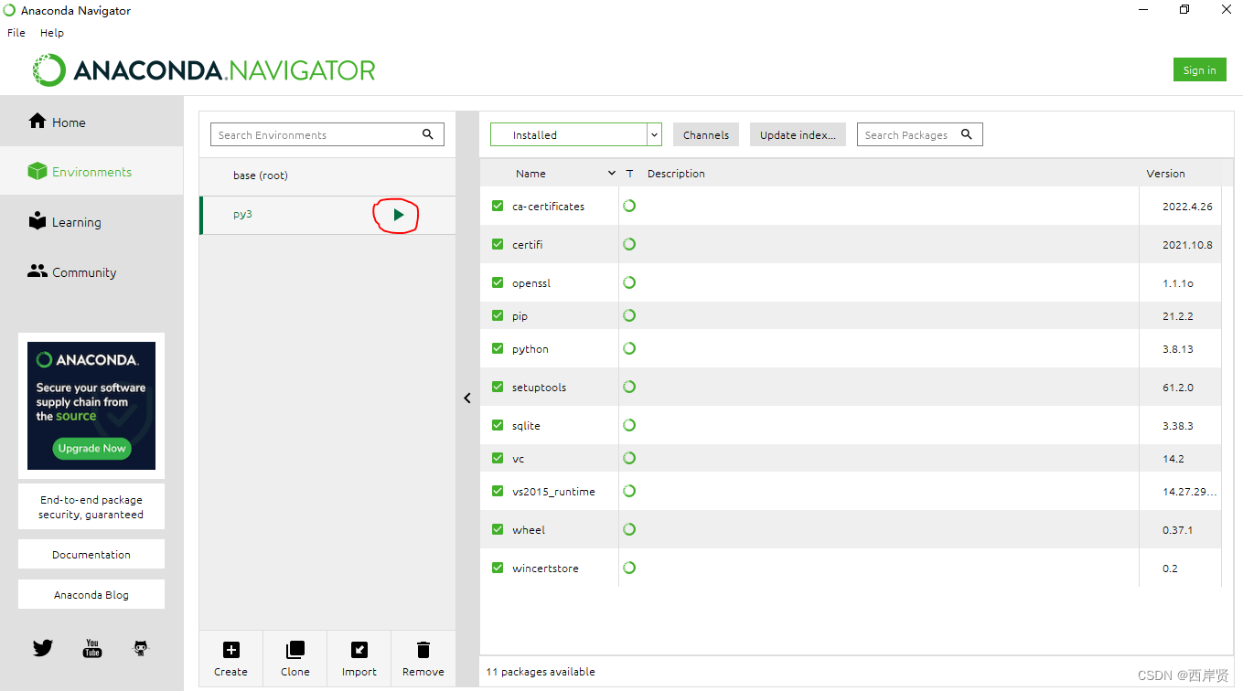This screenshot has width=1243, height=691.
Task: Open the Anaconda Blog link
Action: (x=91, y=594)
